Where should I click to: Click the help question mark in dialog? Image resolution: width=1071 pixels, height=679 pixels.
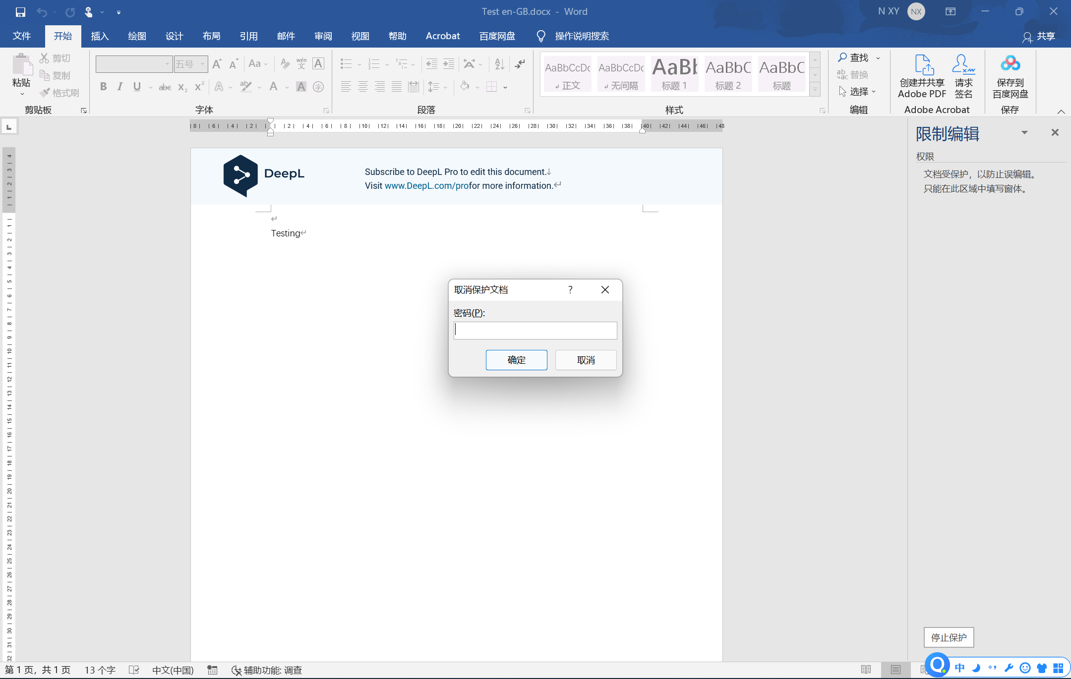click(570, 290)
